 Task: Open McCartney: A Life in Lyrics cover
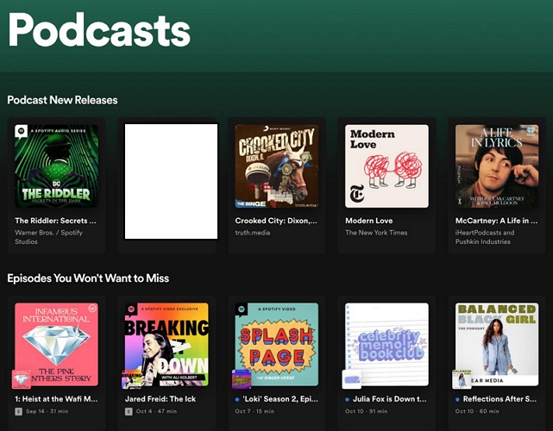click(497, 166)
